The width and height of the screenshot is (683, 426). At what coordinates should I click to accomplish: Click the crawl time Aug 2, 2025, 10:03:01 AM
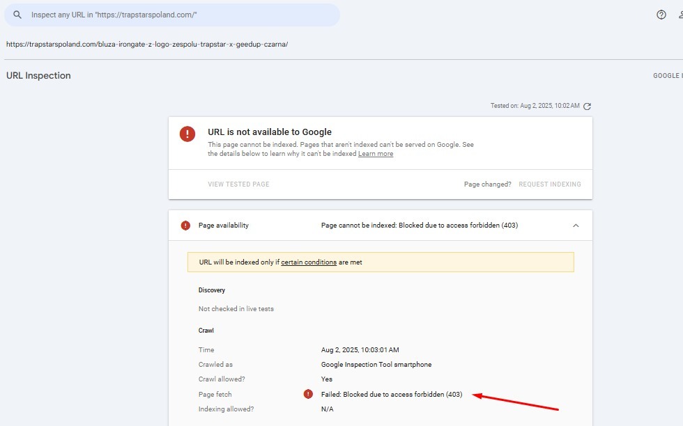360,350
